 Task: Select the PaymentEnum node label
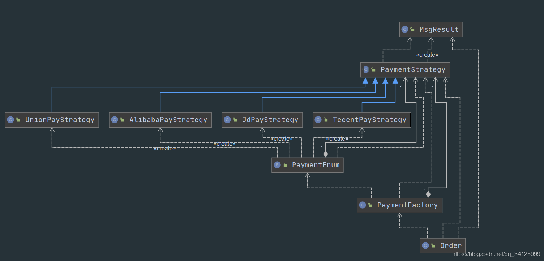[x=316, y=165]
